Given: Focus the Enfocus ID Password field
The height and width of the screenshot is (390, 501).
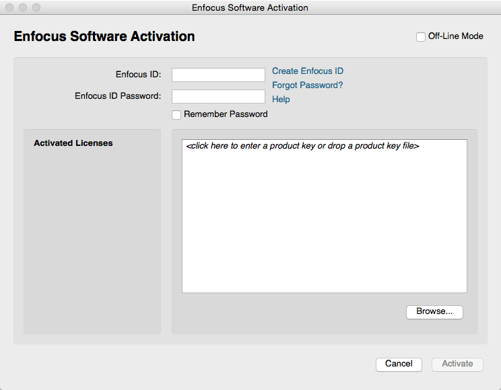Looking at the screenshot, I should tap(218, 96).
